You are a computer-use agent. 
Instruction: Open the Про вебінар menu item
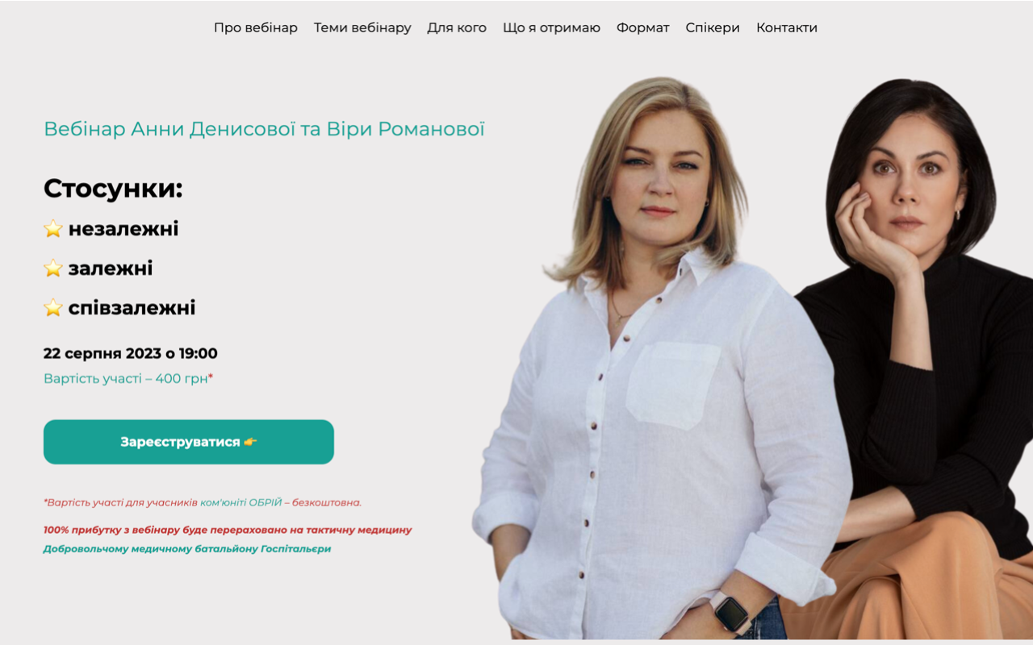(255, 27)
